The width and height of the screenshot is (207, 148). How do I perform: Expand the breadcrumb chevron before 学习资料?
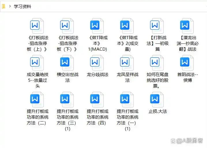[10, 6]
